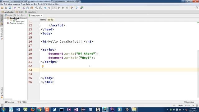Open the 6: TODO tool window
The image size is (199, 112).
[22, 102]
